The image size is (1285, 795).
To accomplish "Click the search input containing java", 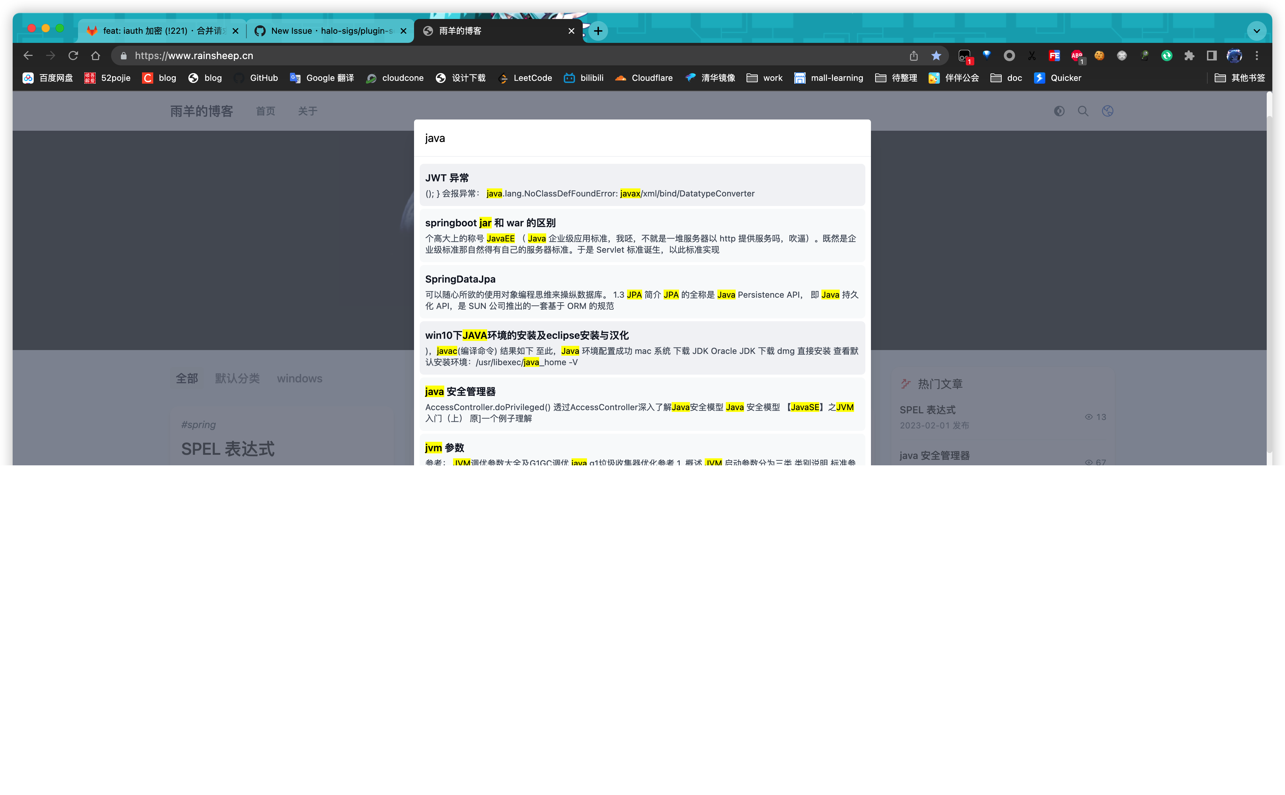I will tap(642, 138).
